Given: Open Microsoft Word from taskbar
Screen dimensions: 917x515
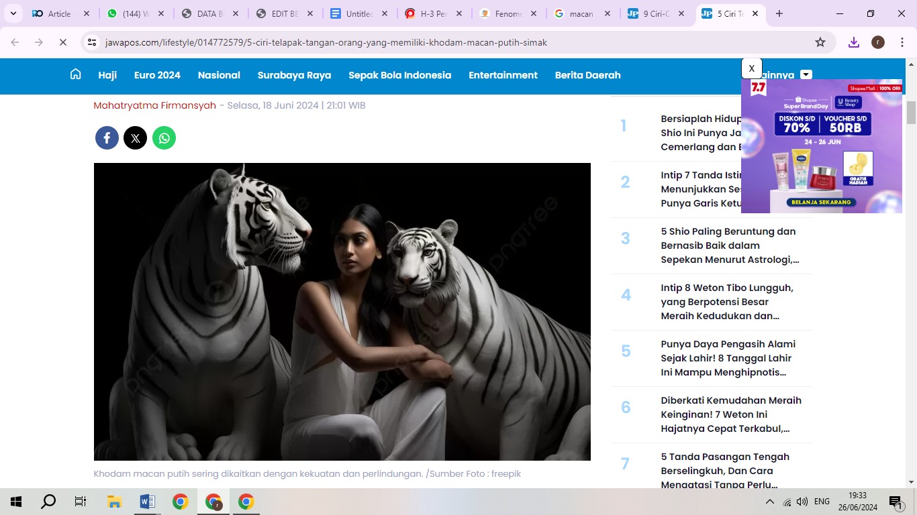Looking at the screenshot, I should 147,502.
